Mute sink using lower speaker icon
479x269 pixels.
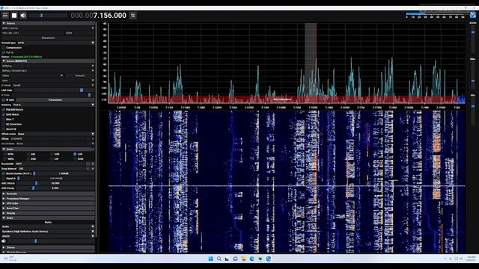[4, 241]
